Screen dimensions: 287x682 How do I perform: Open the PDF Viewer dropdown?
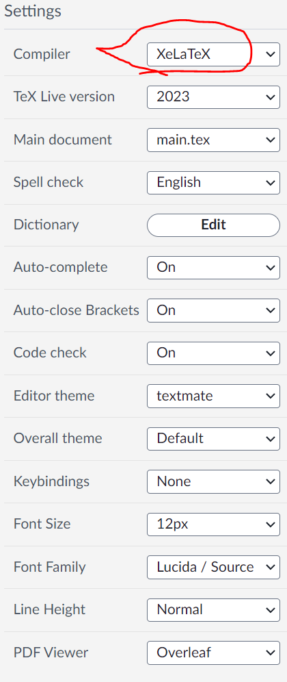click(213, 653)
